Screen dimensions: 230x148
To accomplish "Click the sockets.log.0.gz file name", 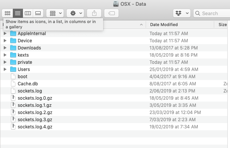I will pos(35,98).
